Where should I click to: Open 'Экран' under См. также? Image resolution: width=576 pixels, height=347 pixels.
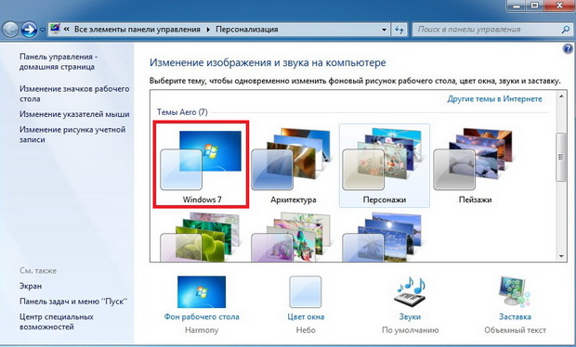click(x=31, y=286)
